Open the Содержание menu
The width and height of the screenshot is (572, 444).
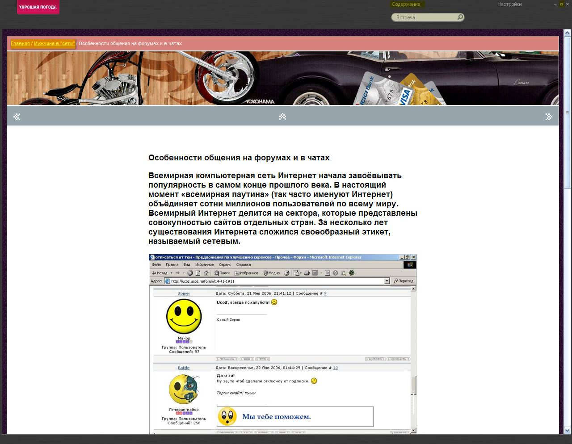pos(406,4)
